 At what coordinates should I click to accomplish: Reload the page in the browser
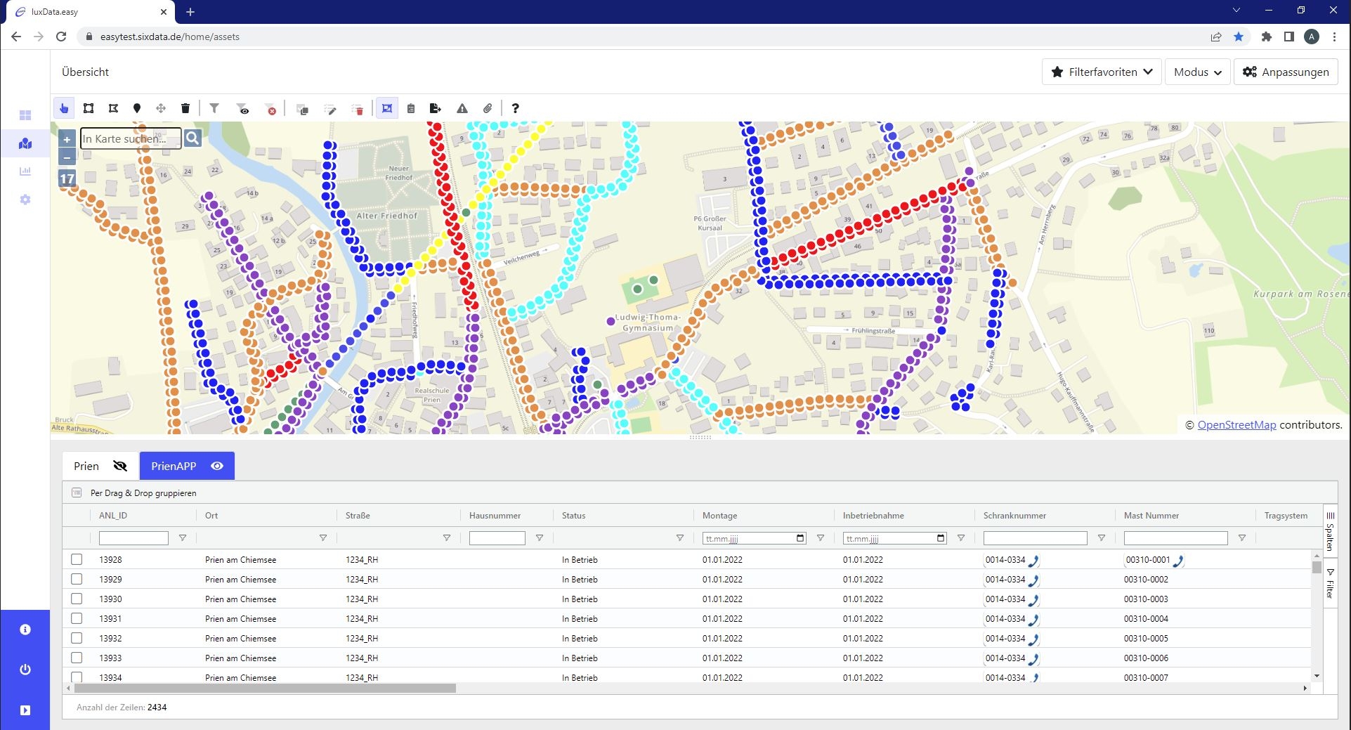[61, 37]
